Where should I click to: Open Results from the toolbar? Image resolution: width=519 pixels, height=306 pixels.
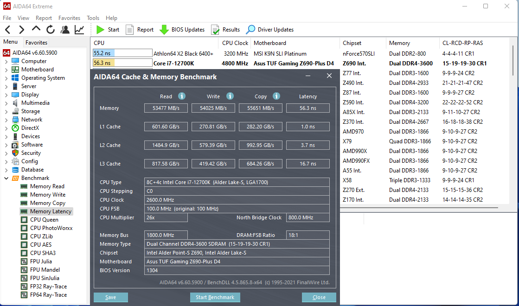[225, 30]
